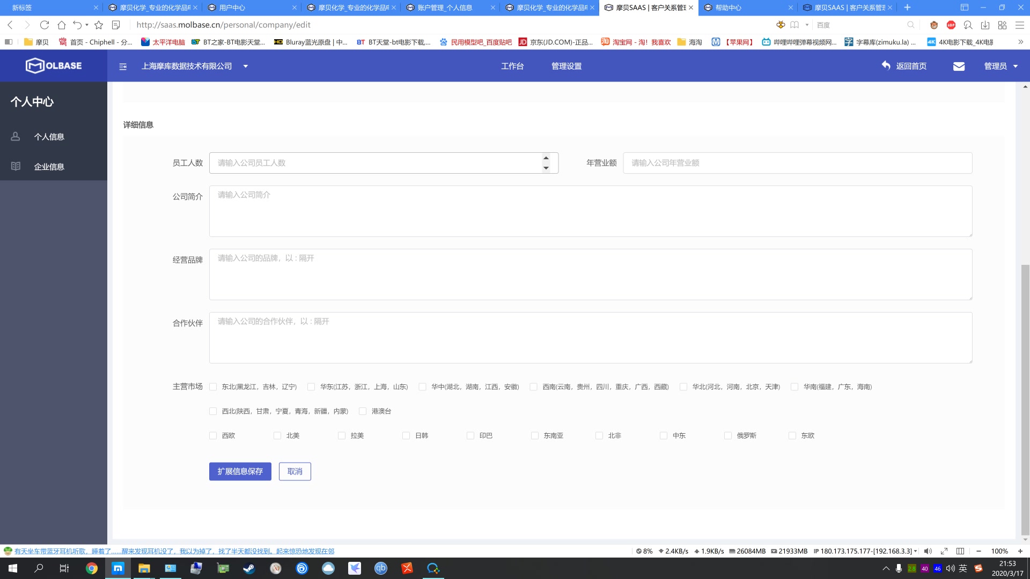The width and height of the screenshot is (1030, 579).
Task: Expand bookmarks overflow chevron
Action: coord(1020,42)
